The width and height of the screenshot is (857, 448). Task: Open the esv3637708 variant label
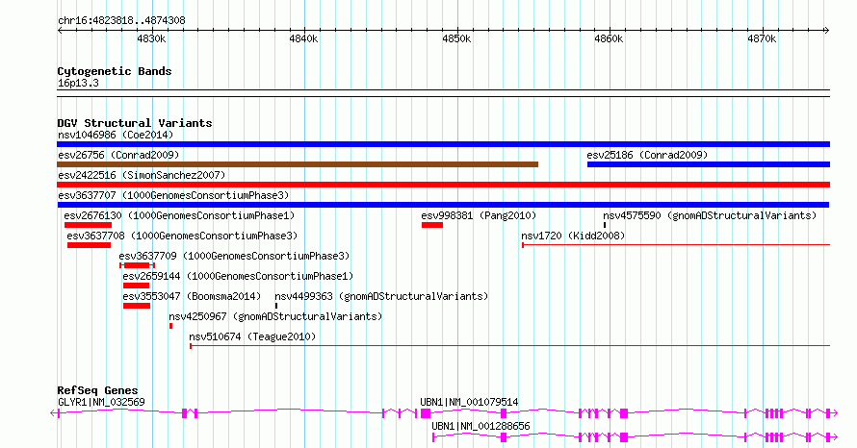pyautogui.click(x=182, y=236)
